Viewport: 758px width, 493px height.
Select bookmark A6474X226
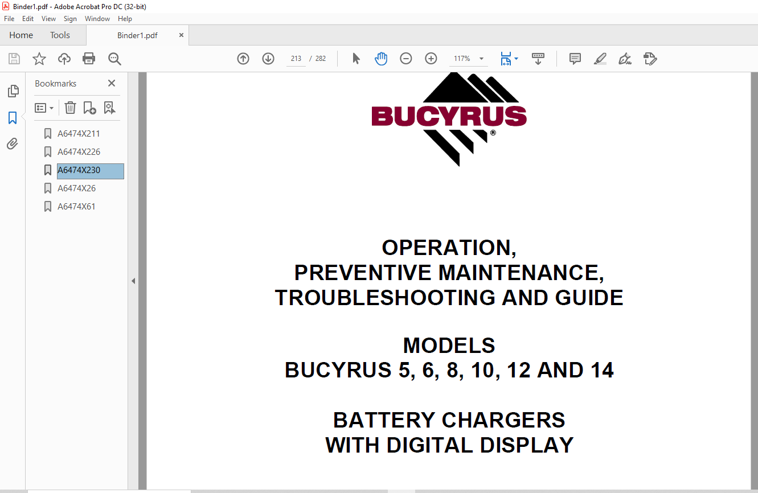click(79, 152)
